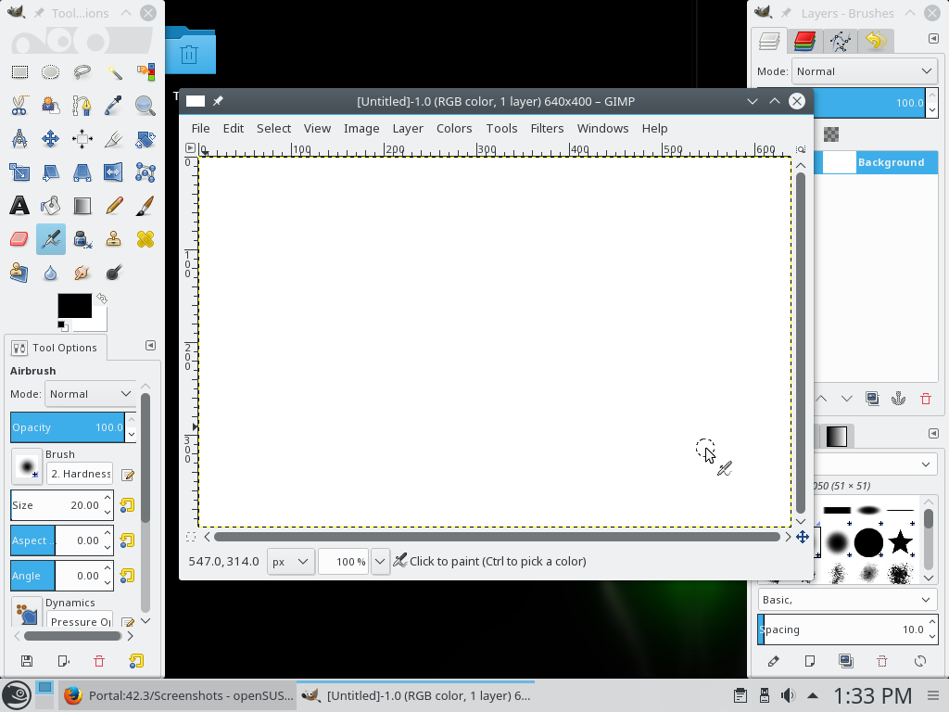This screenshot has width=949, height=712.
Task: Swap foreground and background colors
Action: tap(102, 299)
